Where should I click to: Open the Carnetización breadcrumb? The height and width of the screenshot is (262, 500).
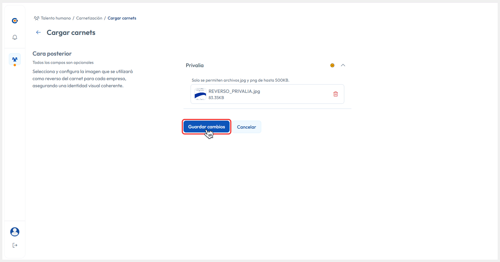pos(89,18)
